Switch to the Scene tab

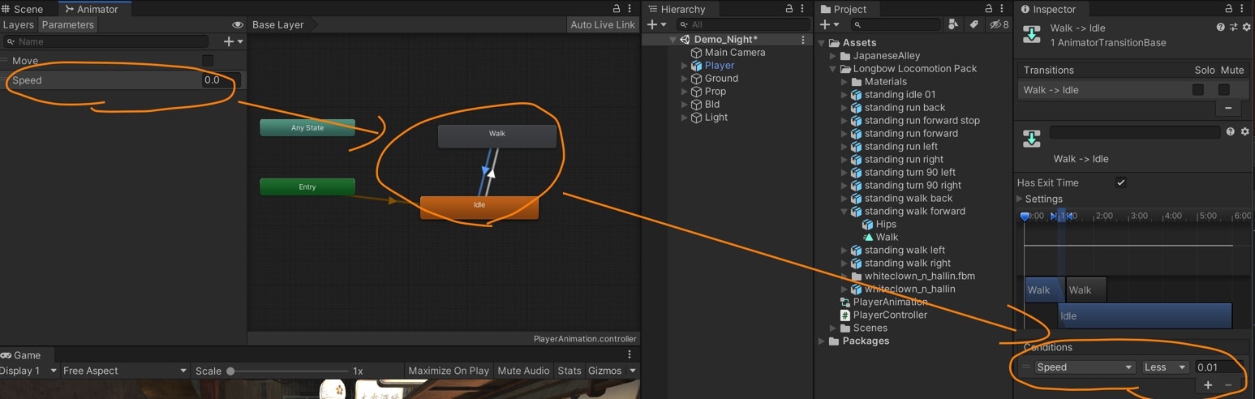[x=23, y=9]
